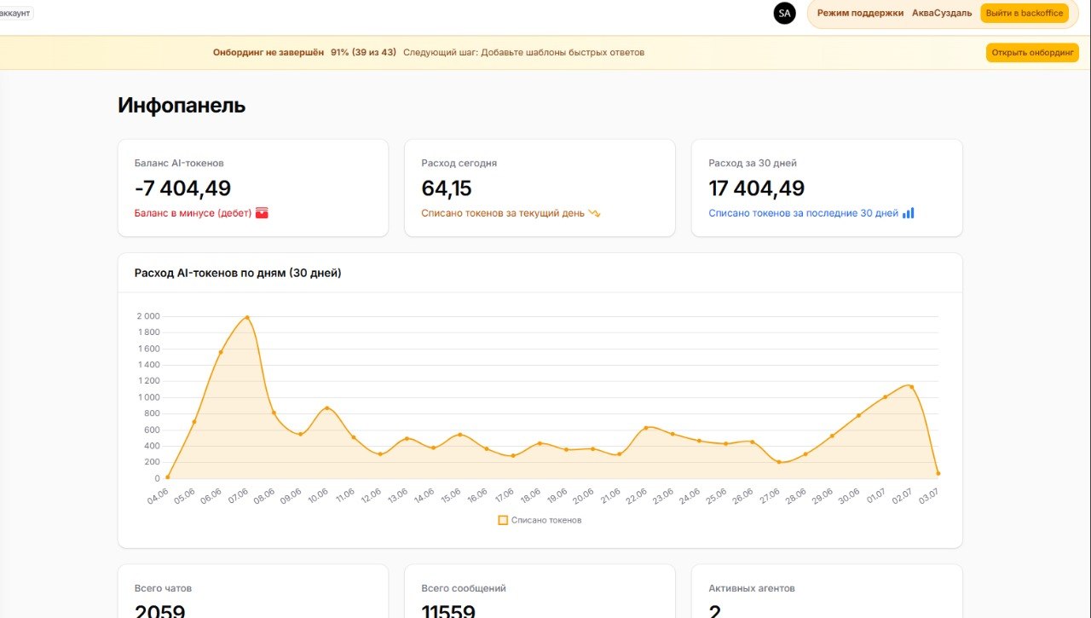
Task: Click 'Онбординг не завершён' progress text
Action: pyautogui.click(x=268, y=52)
